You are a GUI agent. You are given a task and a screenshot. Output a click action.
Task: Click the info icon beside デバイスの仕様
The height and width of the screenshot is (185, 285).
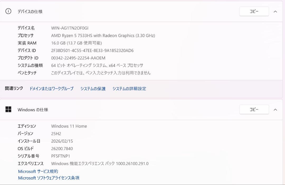tap(8, 11)
